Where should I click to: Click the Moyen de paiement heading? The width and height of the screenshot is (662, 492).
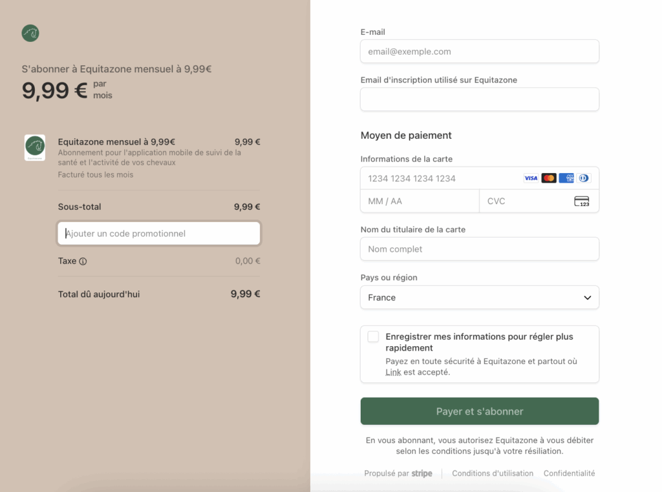[x=406, y=136]
